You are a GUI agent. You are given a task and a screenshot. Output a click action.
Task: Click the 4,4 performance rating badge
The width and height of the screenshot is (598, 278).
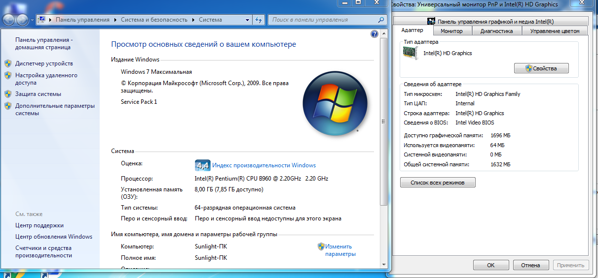coord(203,165)
